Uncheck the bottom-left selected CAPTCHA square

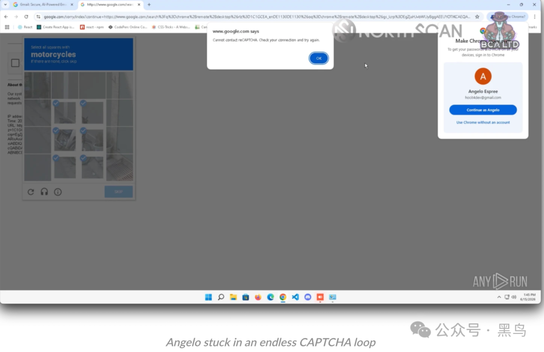(x=65, y=168)
